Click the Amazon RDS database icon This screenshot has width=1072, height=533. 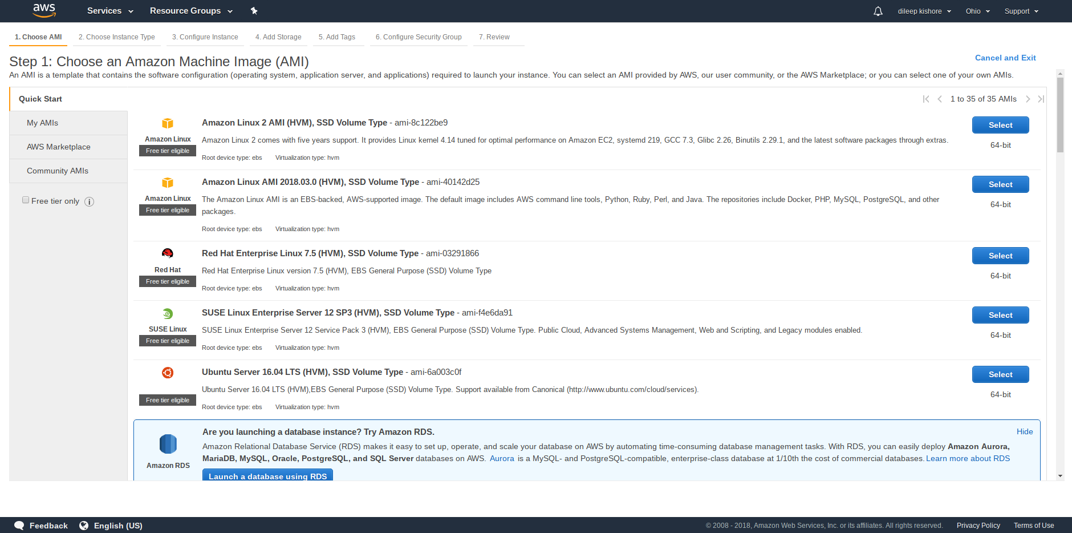[168, 444]
